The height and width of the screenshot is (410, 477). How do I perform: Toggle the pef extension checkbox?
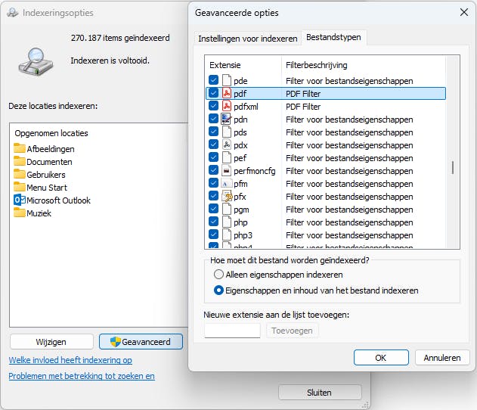click(214, 157)
